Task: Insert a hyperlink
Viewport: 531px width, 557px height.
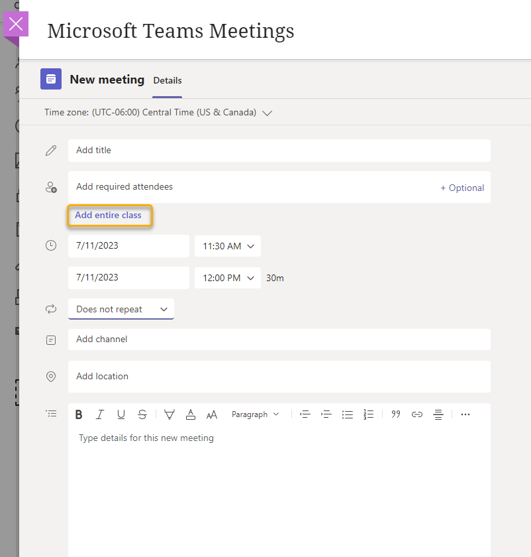Action: 417,414
